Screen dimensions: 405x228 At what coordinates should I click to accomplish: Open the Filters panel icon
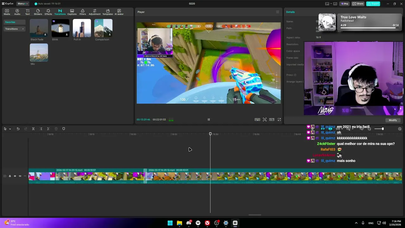pos(83,12)
